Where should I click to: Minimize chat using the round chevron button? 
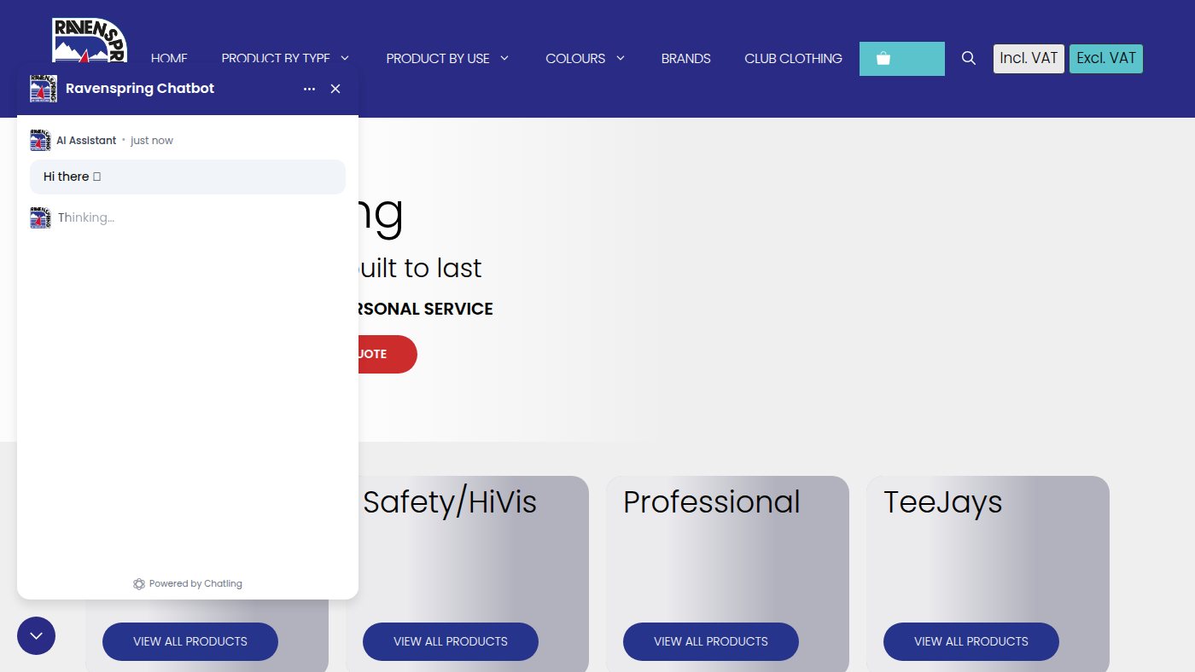tap(36, 635)
